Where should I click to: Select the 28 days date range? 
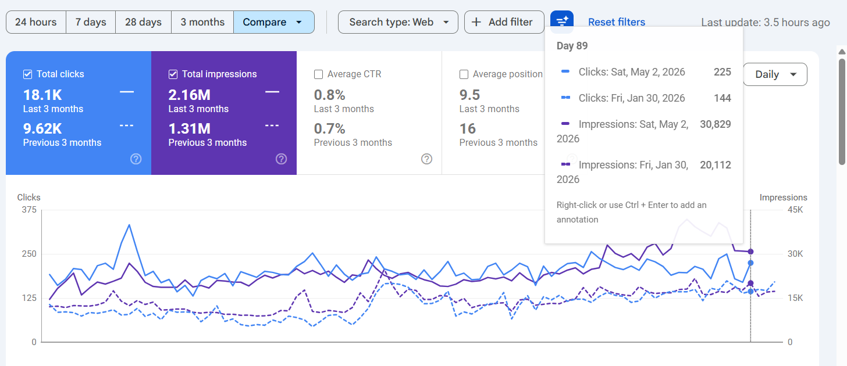pos(143,22)
